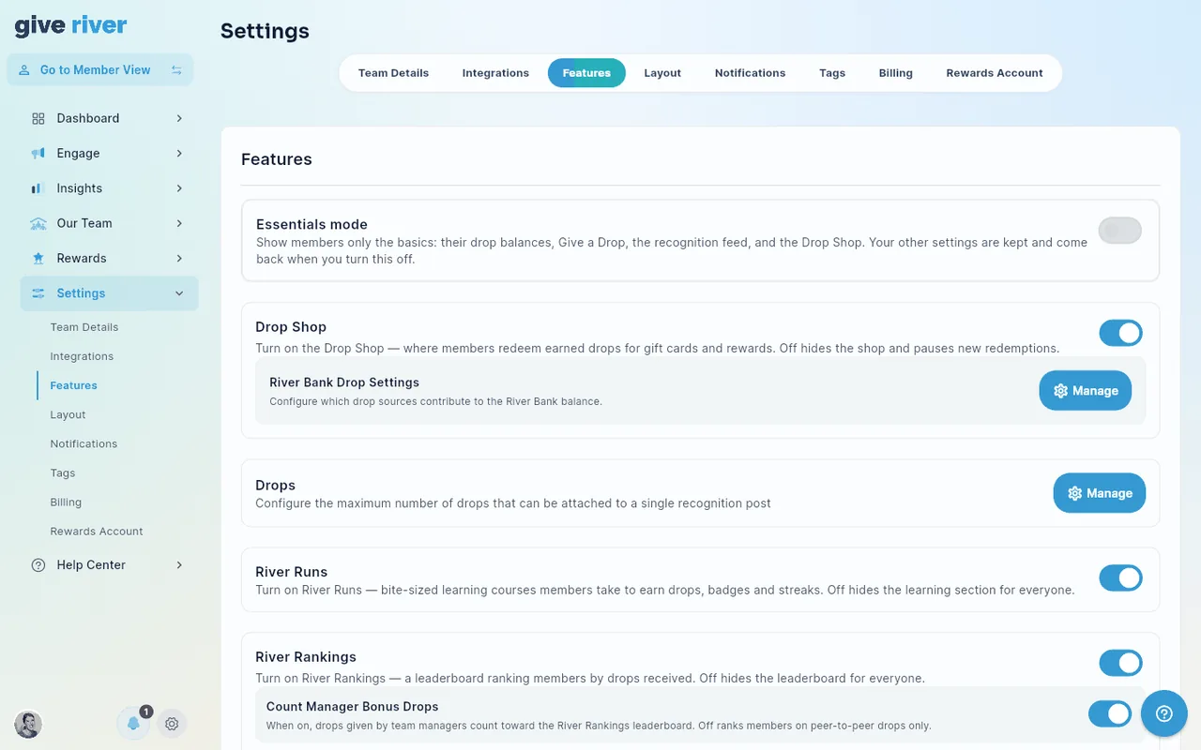1201x750 pixels.
Task: Click the Give River logo
Action: [71, 26]
